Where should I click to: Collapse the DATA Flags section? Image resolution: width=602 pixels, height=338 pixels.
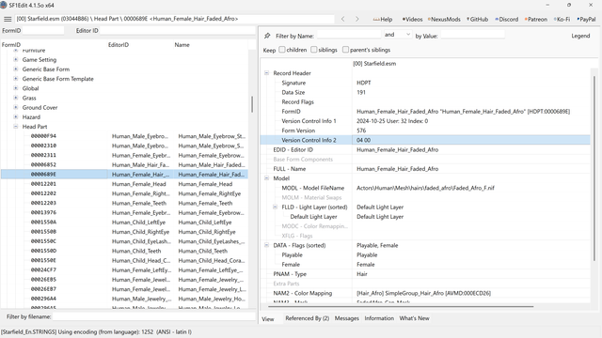[266, 245]
